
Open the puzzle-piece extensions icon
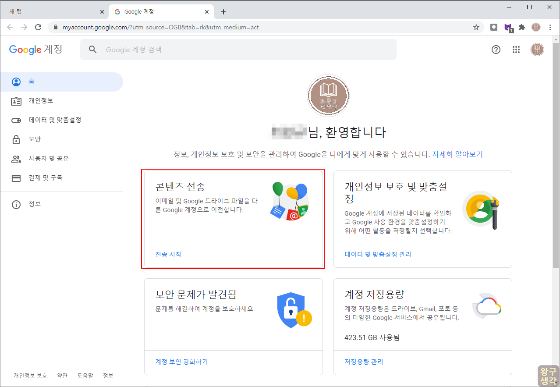pyautogui.click(x=521, y=27)
